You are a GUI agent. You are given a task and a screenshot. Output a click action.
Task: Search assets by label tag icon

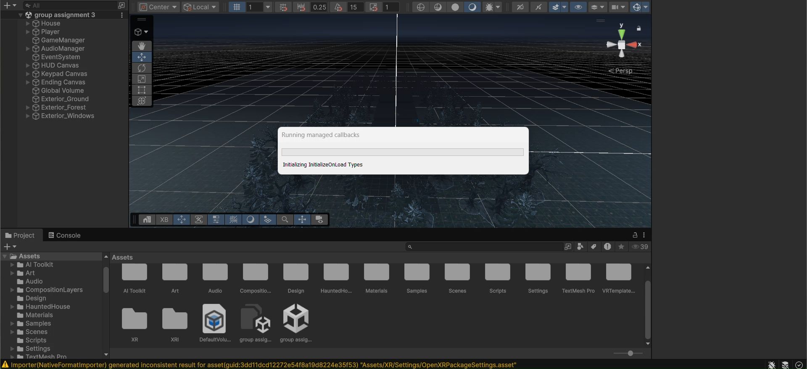pos(593,247)
